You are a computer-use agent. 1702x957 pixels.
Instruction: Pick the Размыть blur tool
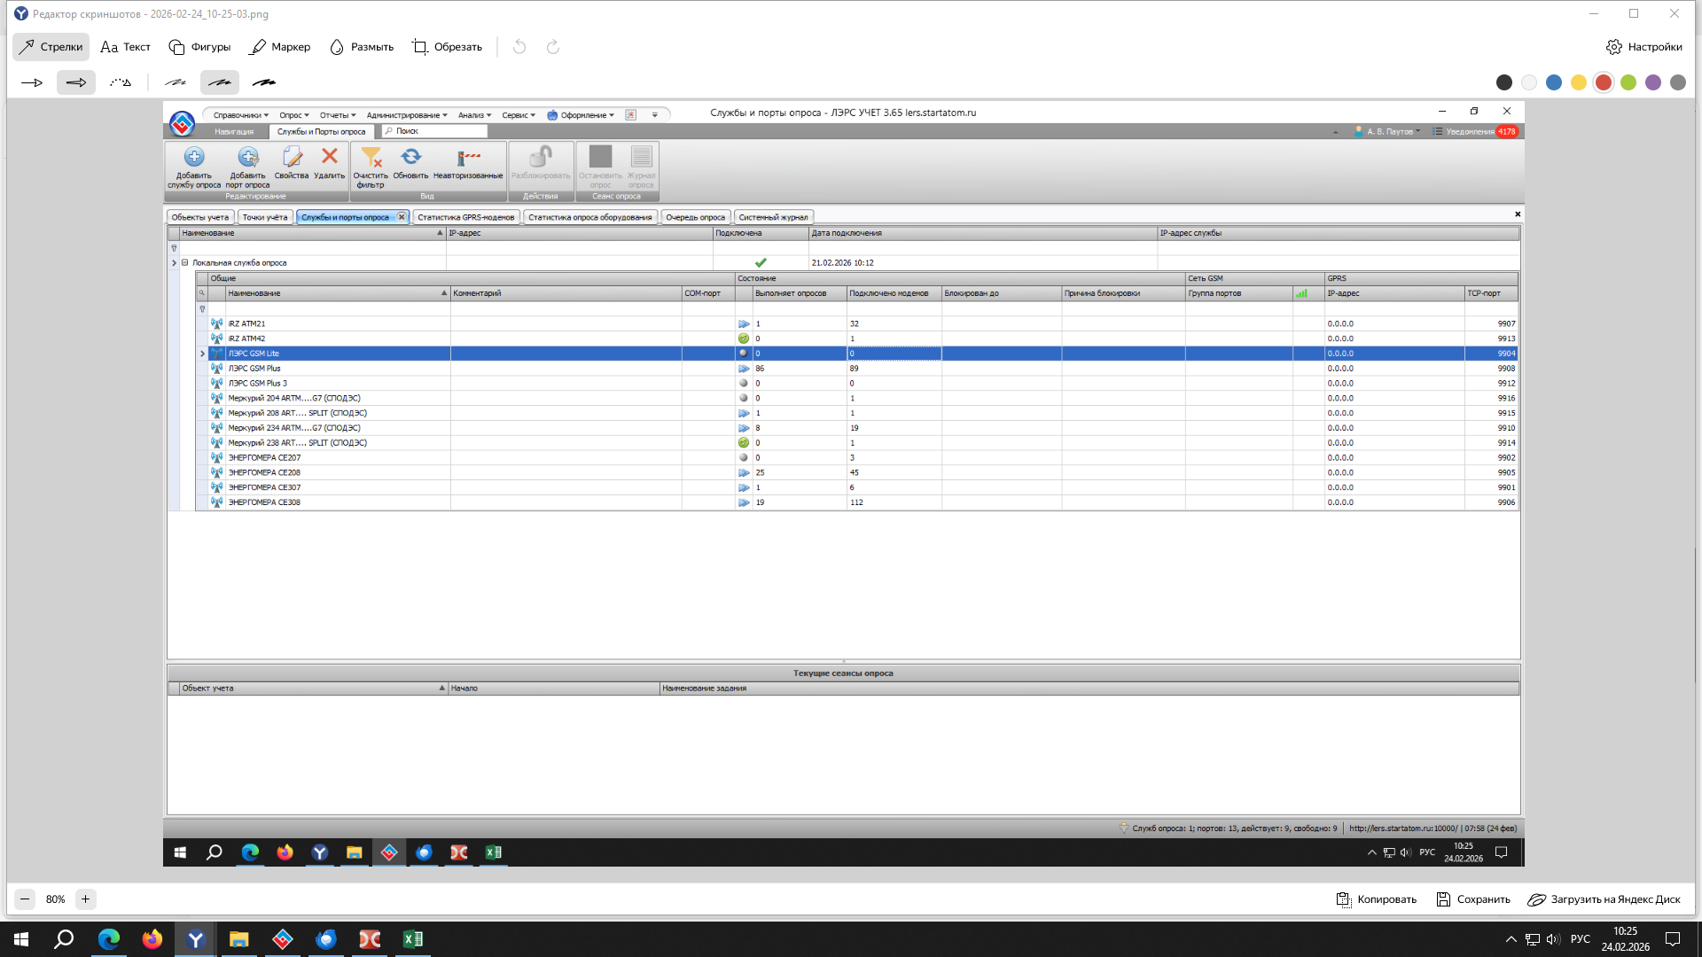(362, 47)
